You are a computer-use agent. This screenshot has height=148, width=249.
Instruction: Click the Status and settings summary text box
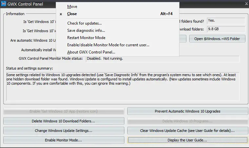point(123,86)
